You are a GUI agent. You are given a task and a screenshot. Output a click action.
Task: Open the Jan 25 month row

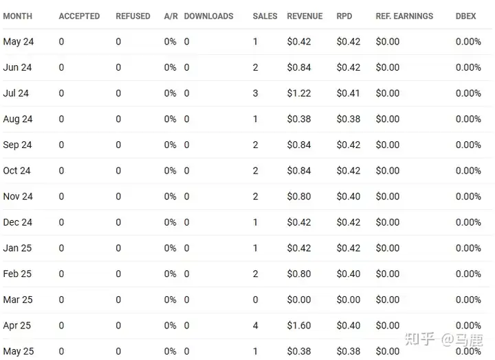(247, 248)
